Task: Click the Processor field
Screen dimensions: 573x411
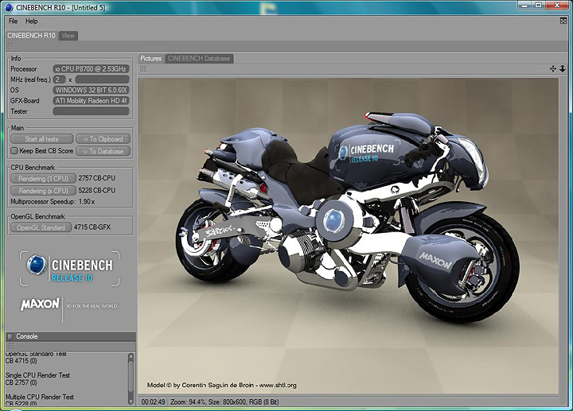Action: click(91, 69)
